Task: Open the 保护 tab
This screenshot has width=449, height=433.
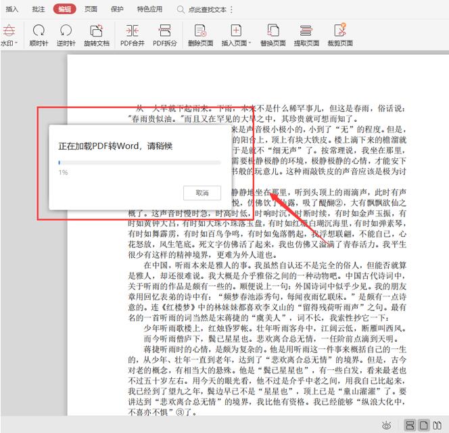Action: (x=117, y=9)
